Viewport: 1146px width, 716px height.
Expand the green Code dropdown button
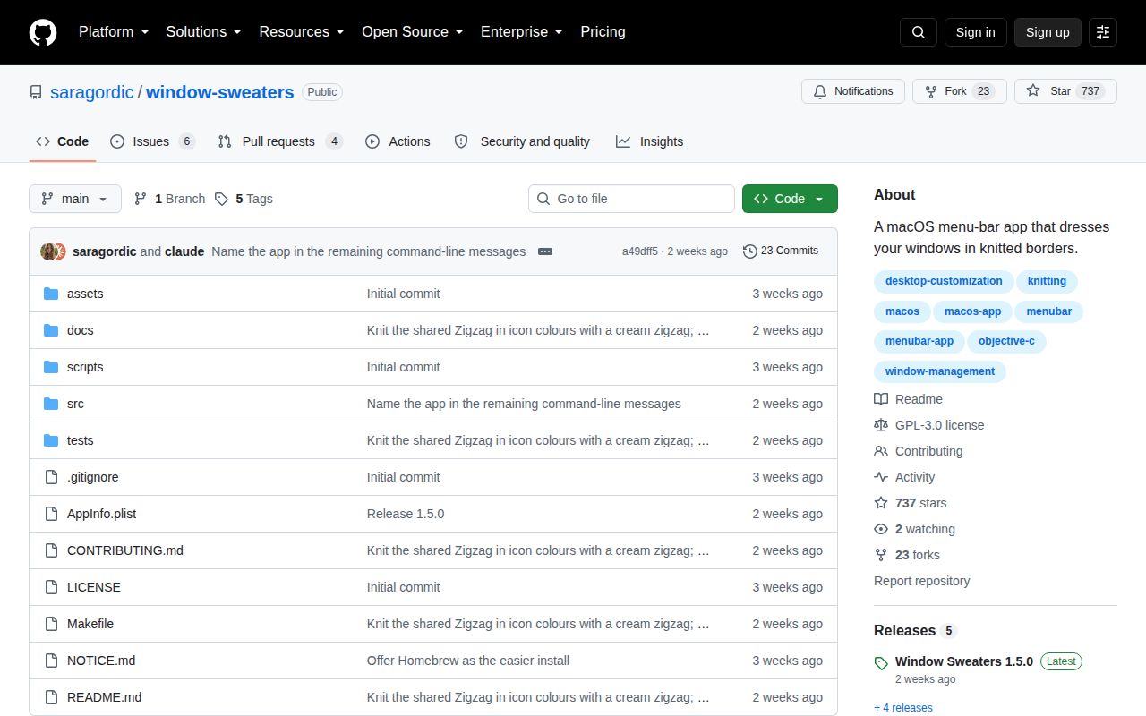coord(790,199)
